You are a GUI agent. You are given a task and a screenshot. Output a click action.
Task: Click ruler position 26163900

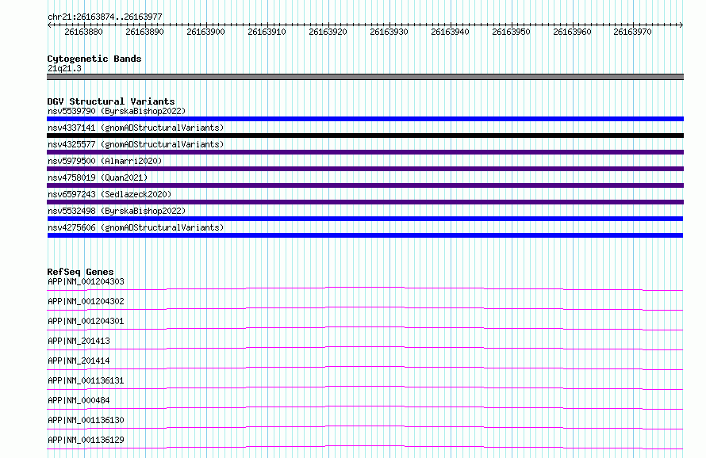(x=205, y=32)
